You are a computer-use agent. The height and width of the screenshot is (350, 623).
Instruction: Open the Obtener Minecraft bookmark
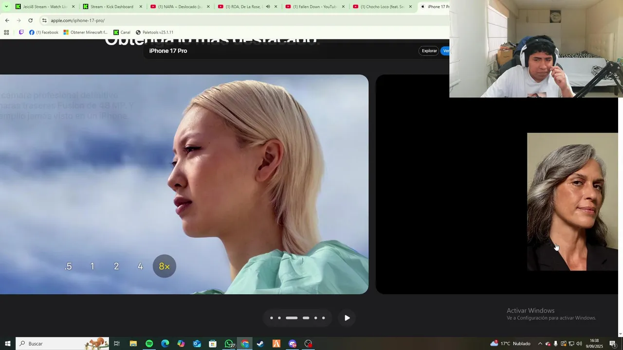pos(86,33)
